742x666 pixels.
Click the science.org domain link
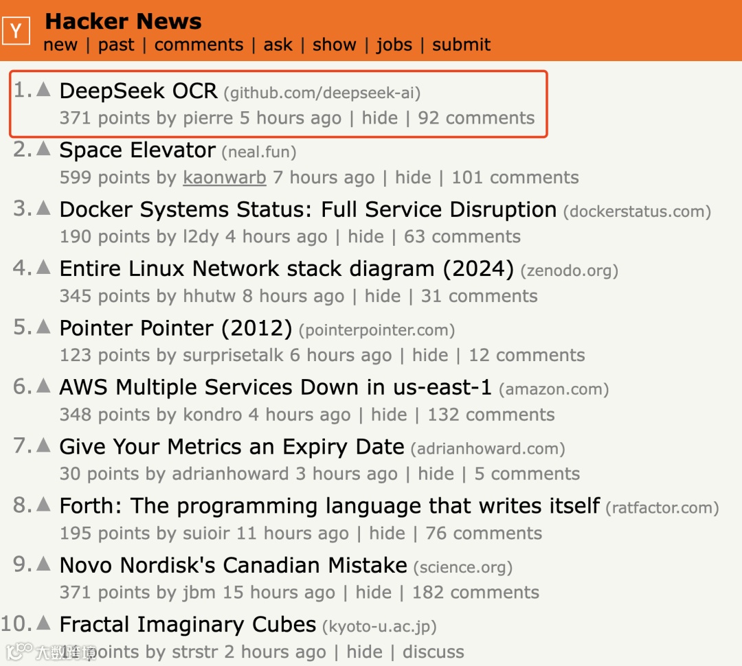click(463, 567)
